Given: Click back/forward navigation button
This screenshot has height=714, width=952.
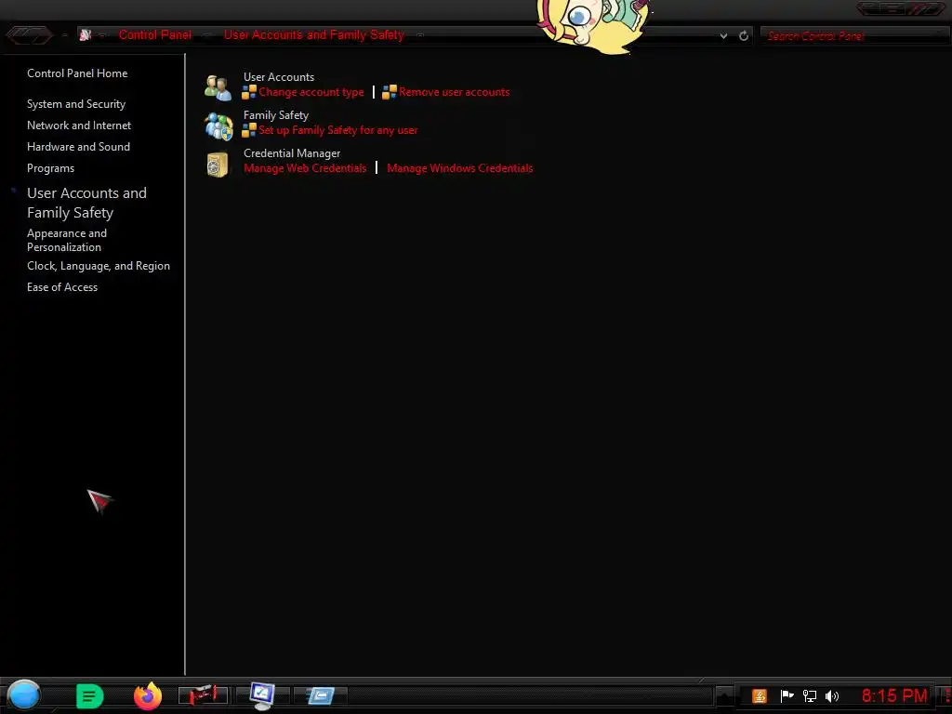Looking at the screenshot, I should [29, 35].
